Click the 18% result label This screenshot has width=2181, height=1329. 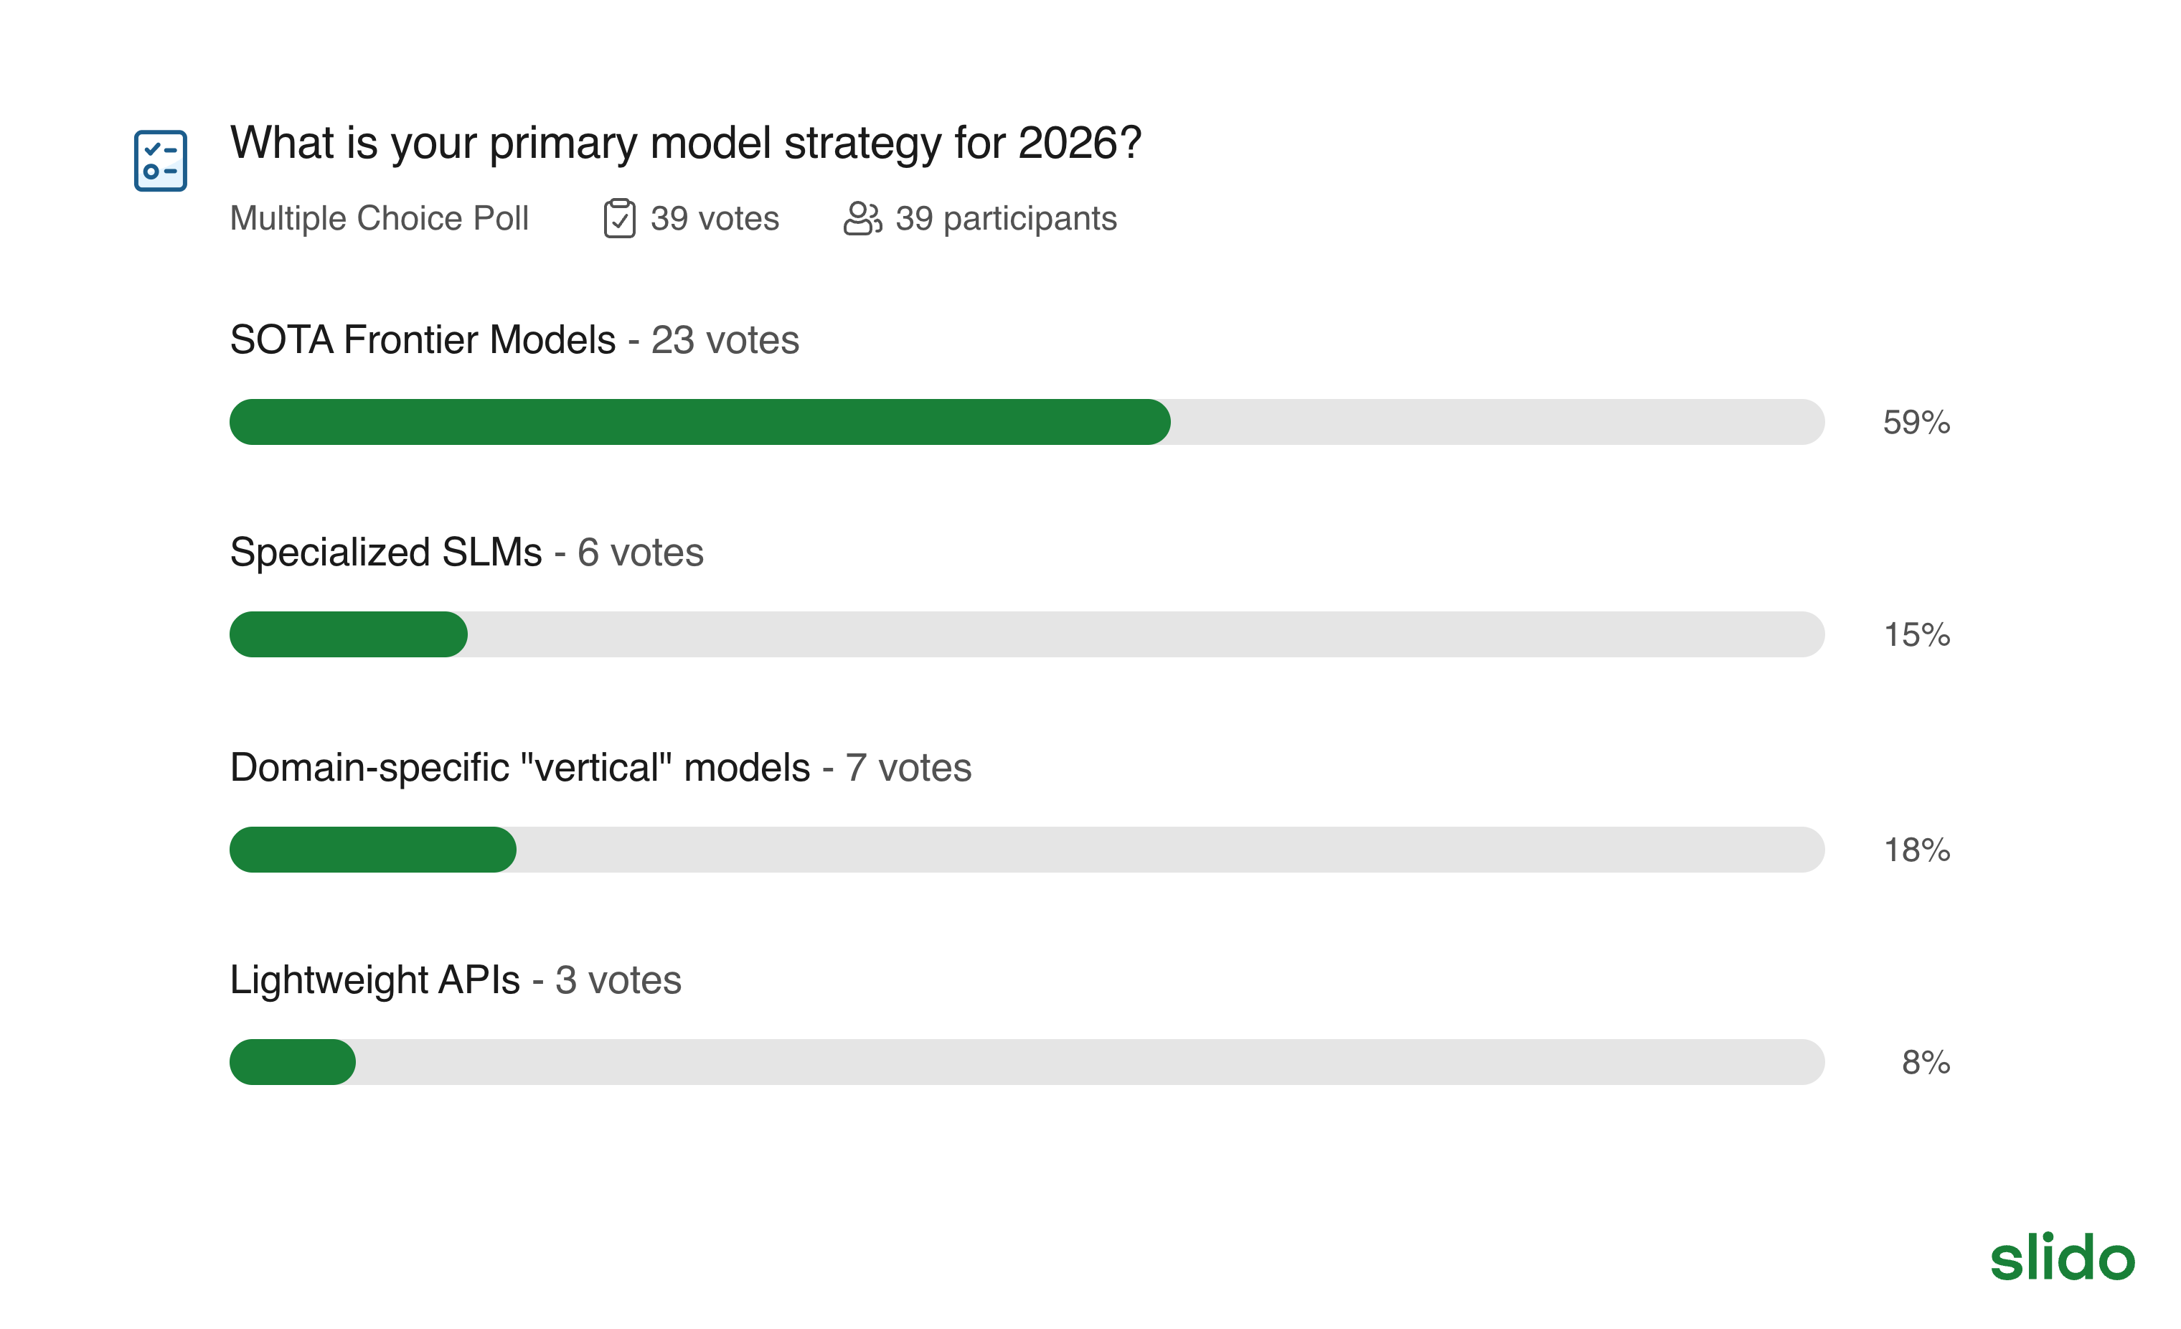1916,850
